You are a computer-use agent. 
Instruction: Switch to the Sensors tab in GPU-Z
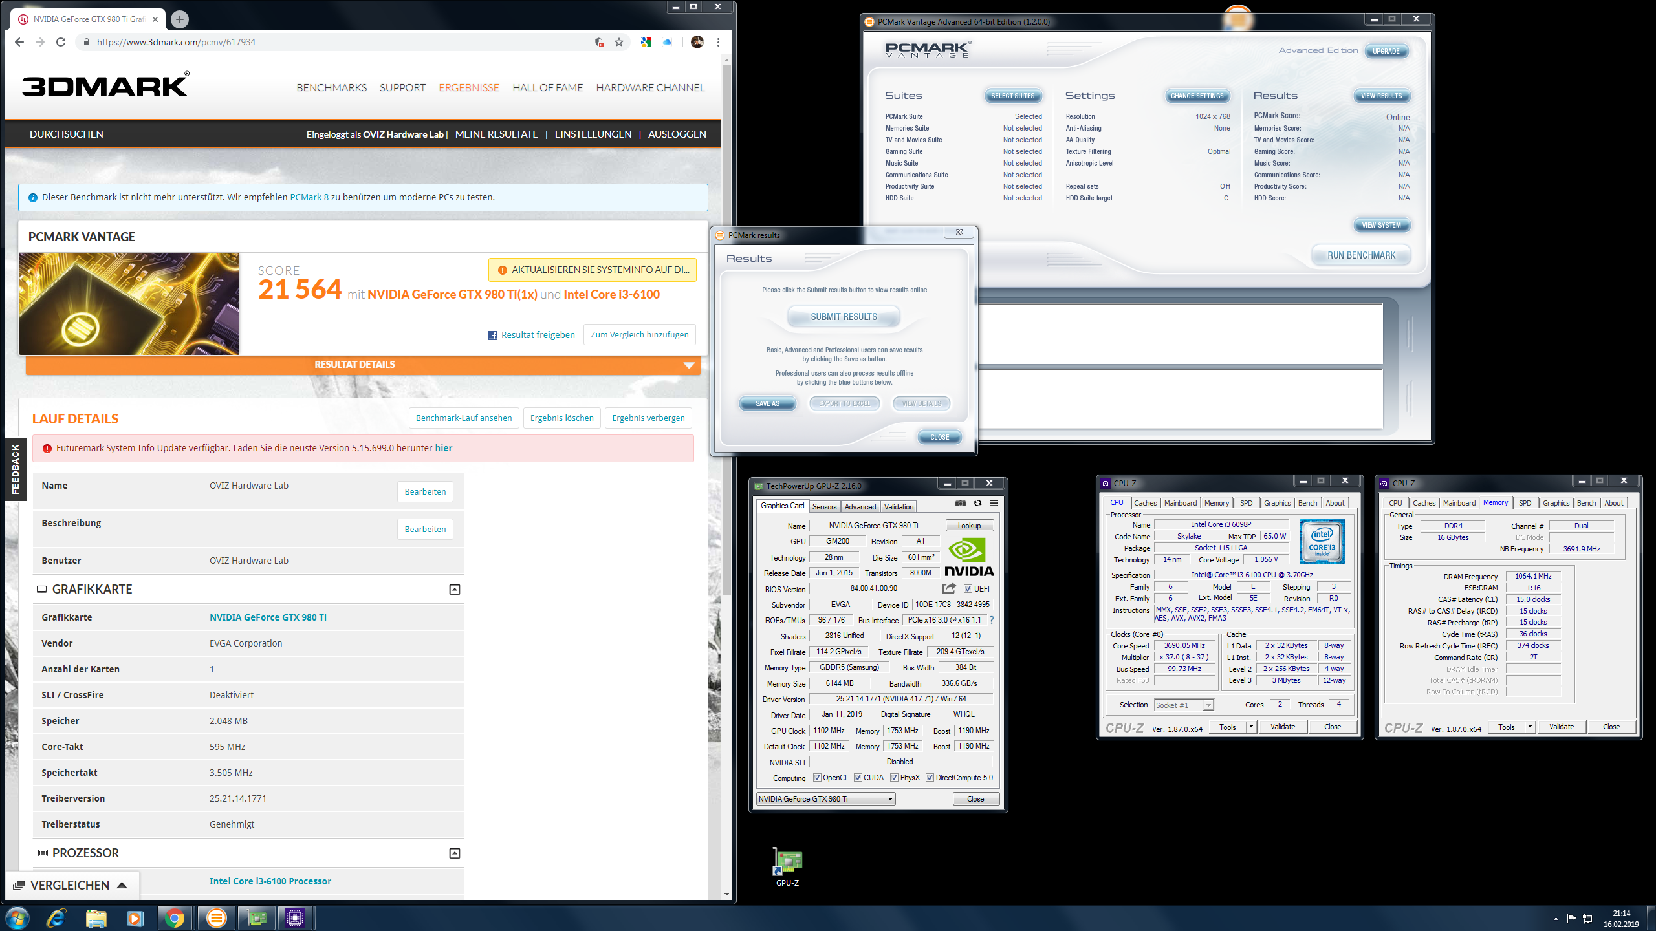click(x=824, y=507)
